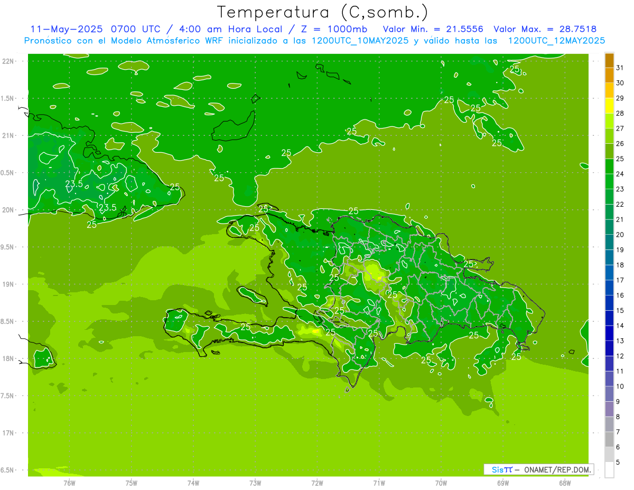Select the '4:00 am Hora Local' text

pos(229,29)
